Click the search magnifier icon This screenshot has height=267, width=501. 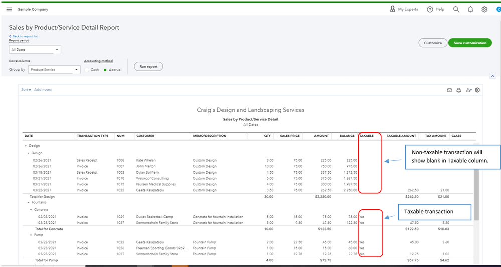click(456, 9)
